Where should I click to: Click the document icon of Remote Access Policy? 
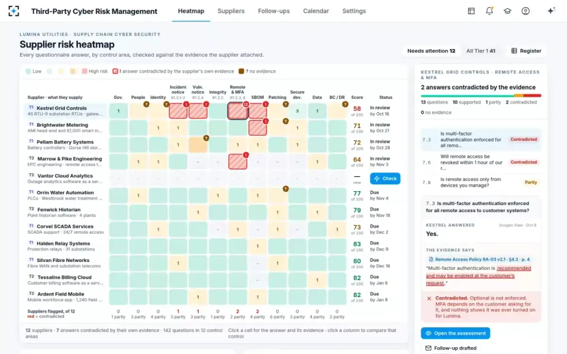(431, 259)
